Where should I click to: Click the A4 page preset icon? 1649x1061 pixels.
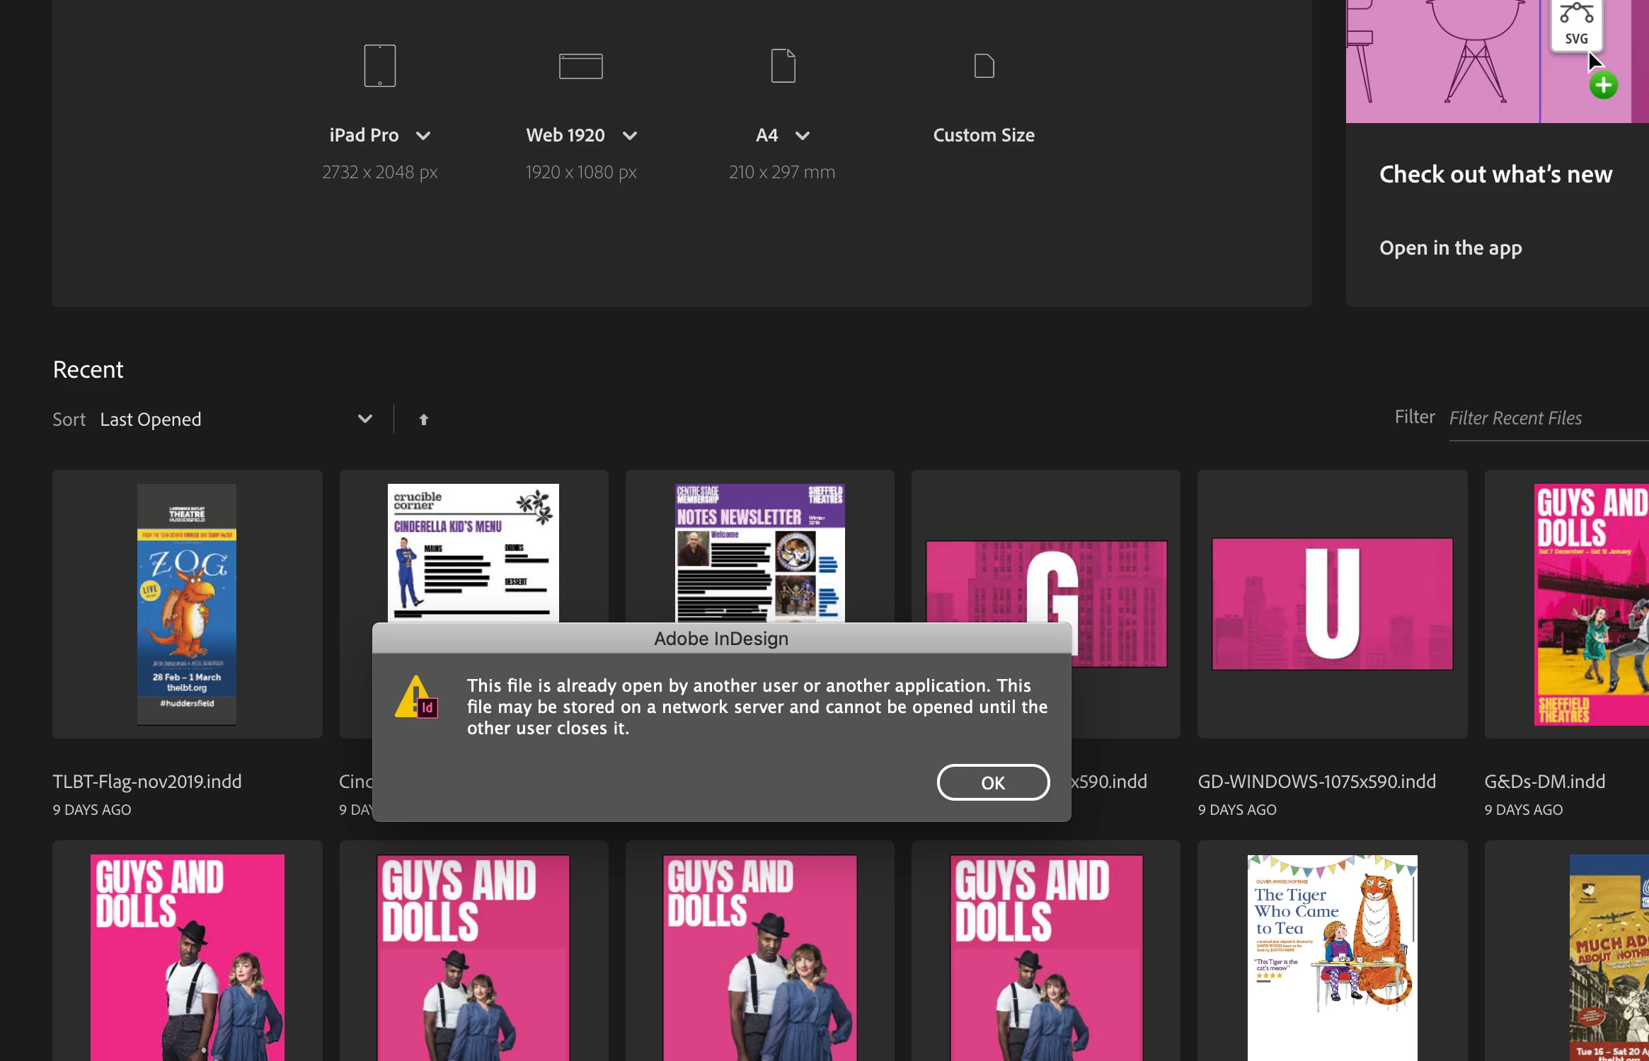tap(783, 66)
